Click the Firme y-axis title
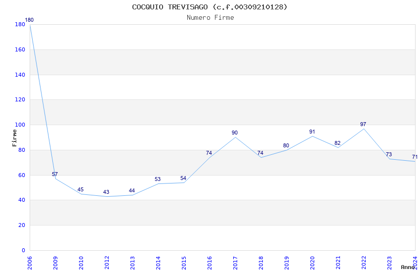The image size is (420, 272). pos(14,138)
